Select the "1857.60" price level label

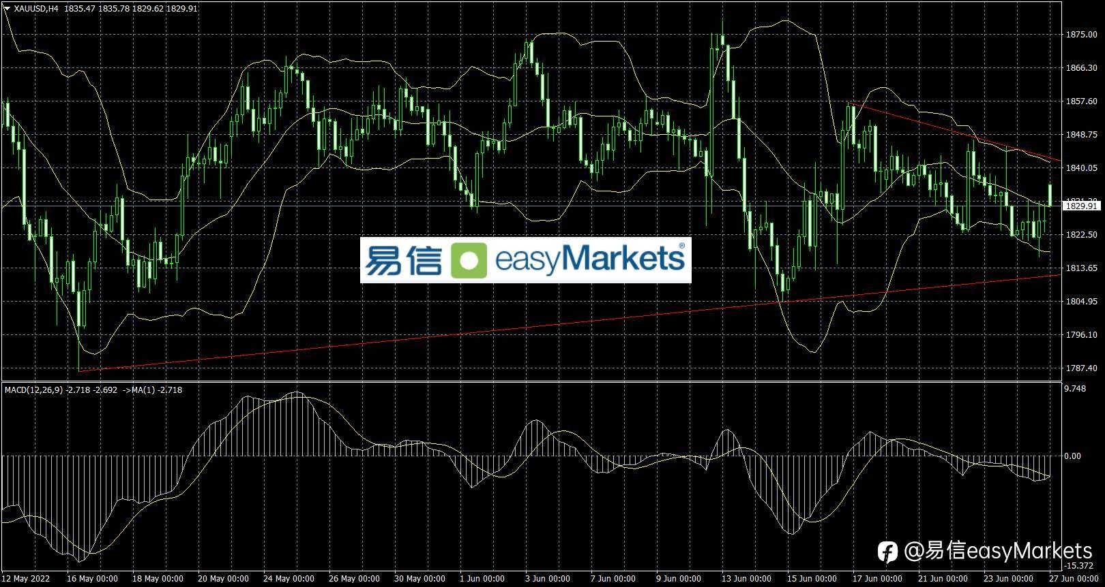[1081, 101]
